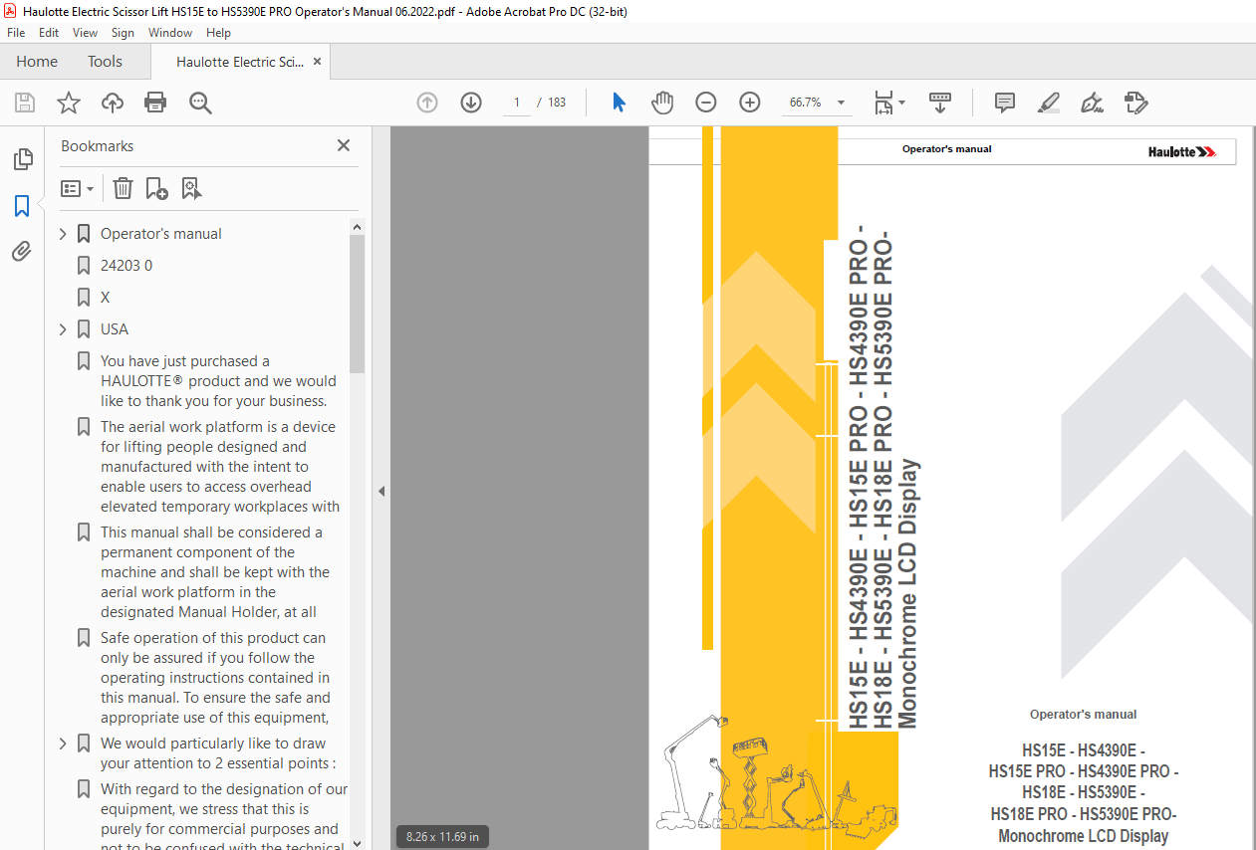Go to next page arrow
Image resolution: width=1256 pixels, height=850 pixels.
471,103
